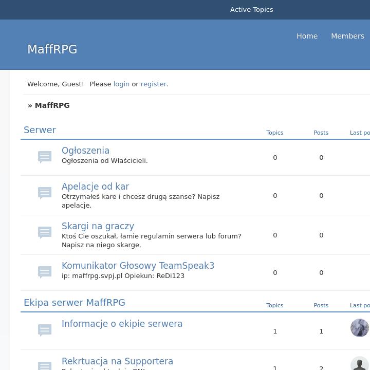Image resolution: width=370 pixels, height=370 pixels.
Task: Open last poster avatar for Rekrutuacja na Supportera
Action: coord(359,364)
